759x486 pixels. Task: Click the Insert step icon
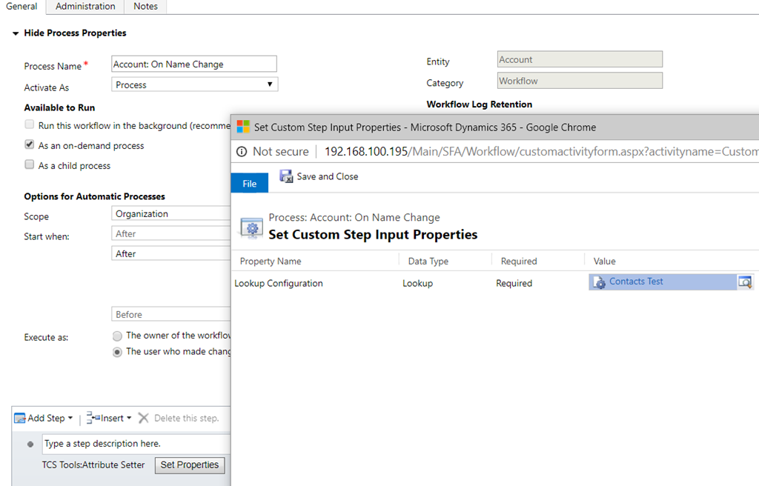pos(93,418)
